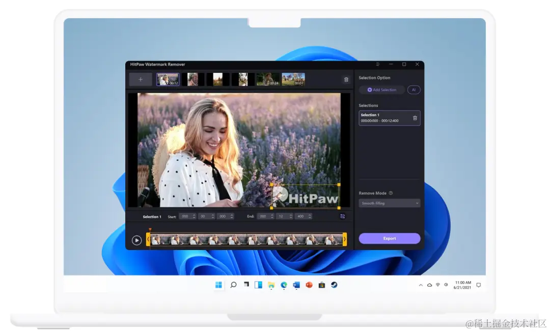Screen dimensions: 550x332
Task: Open Widgets from the taskbar
Action: point(259,285)
